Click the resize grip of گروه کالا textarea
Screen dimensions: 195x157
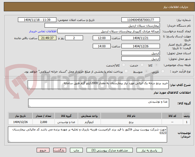[x=29, y=106]
